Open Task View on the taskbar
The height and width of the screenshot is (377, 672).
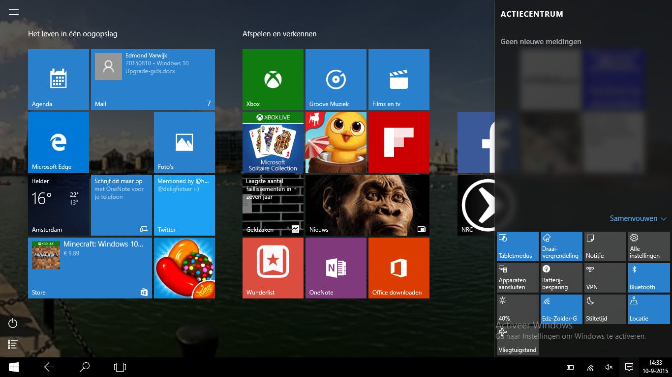click(x=120, y=367)
